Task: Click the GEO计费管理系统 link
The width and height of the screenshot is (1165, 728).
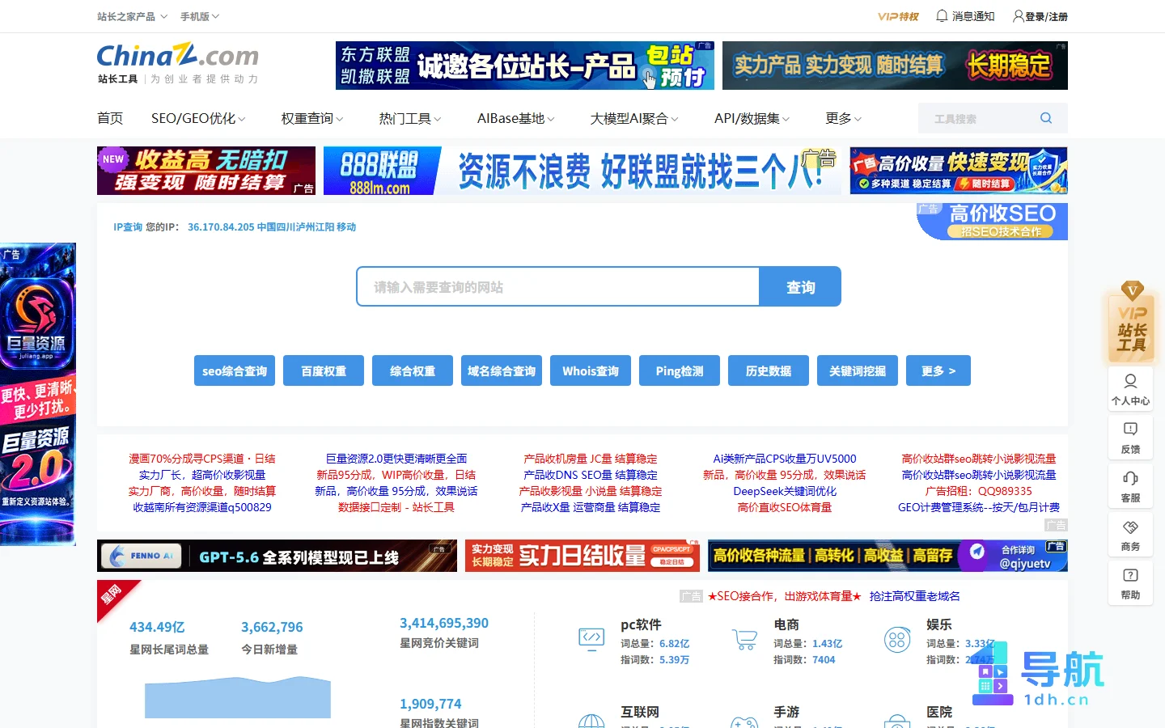Action: (979, 507)
